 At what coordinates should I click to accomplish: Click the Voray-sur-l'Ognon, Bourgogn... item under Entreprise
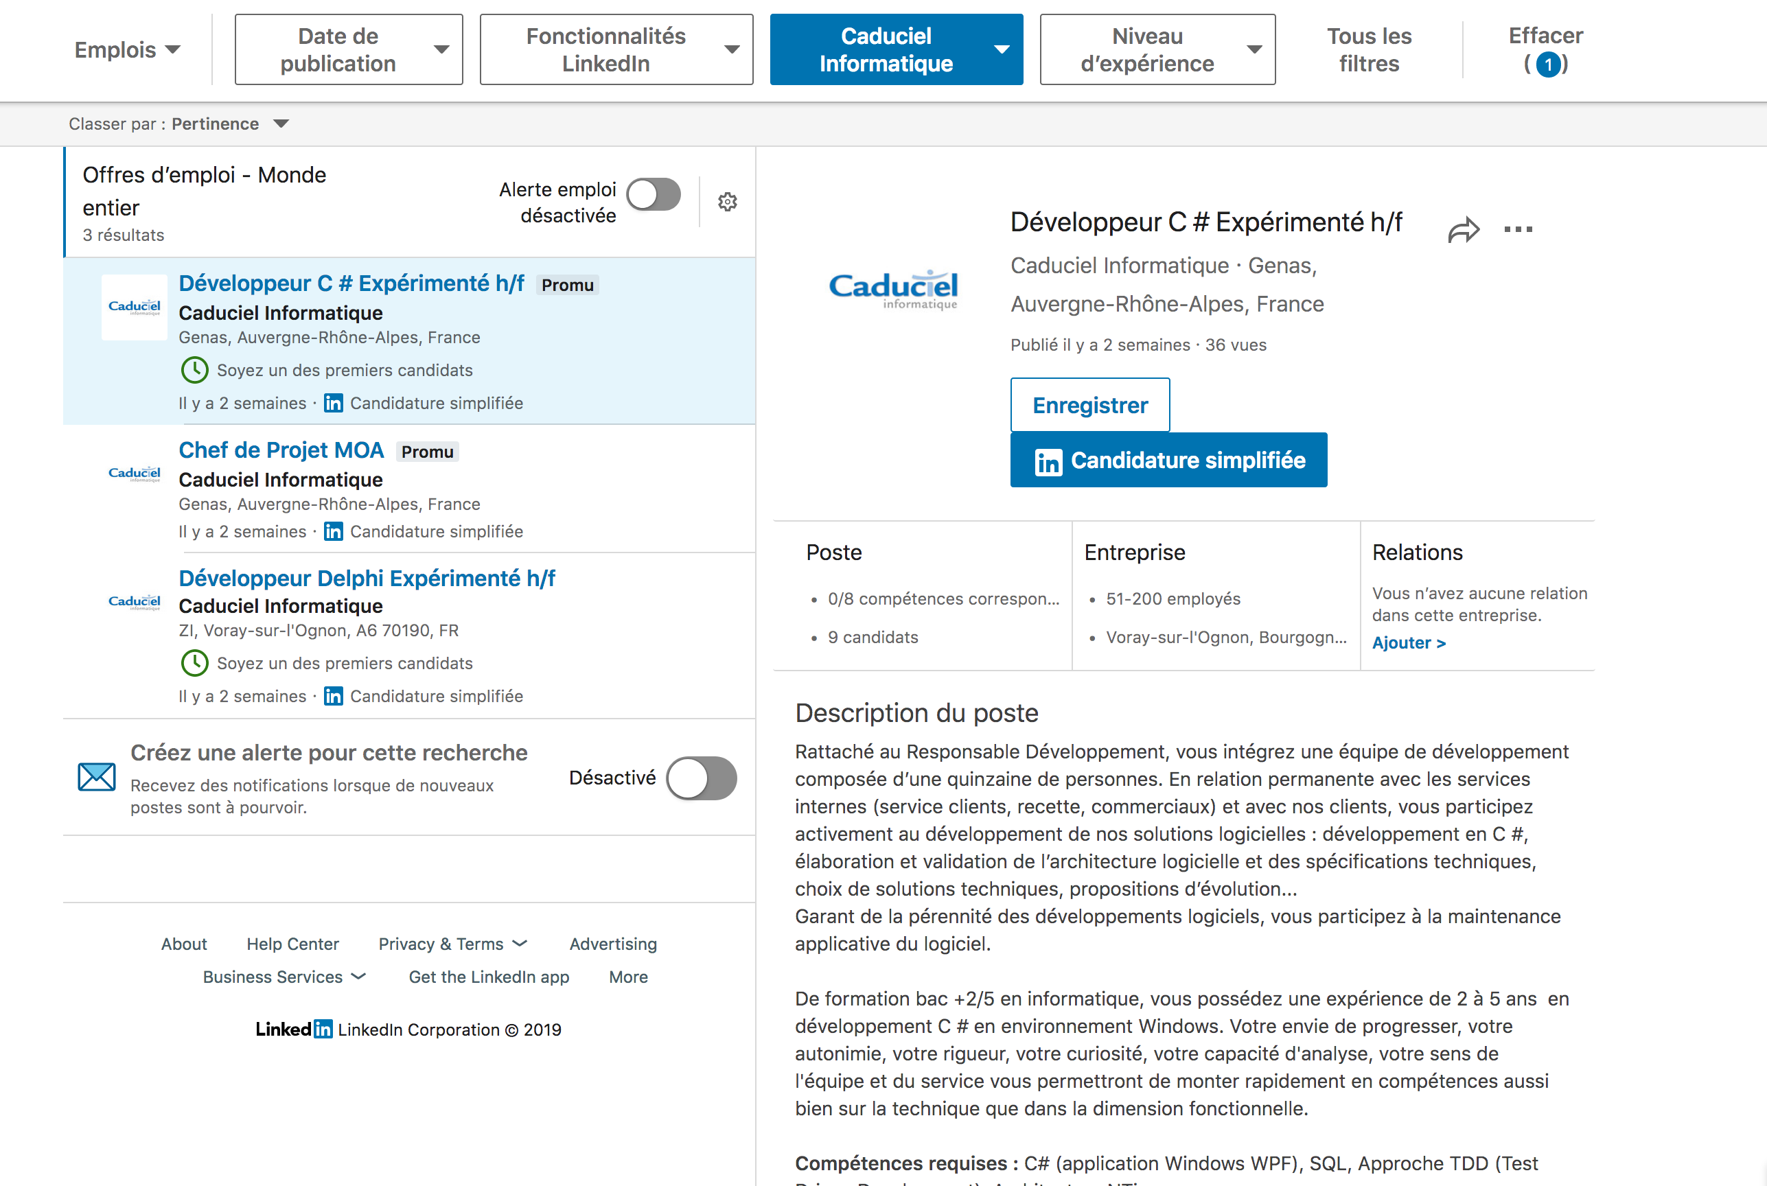[1226, 638]
